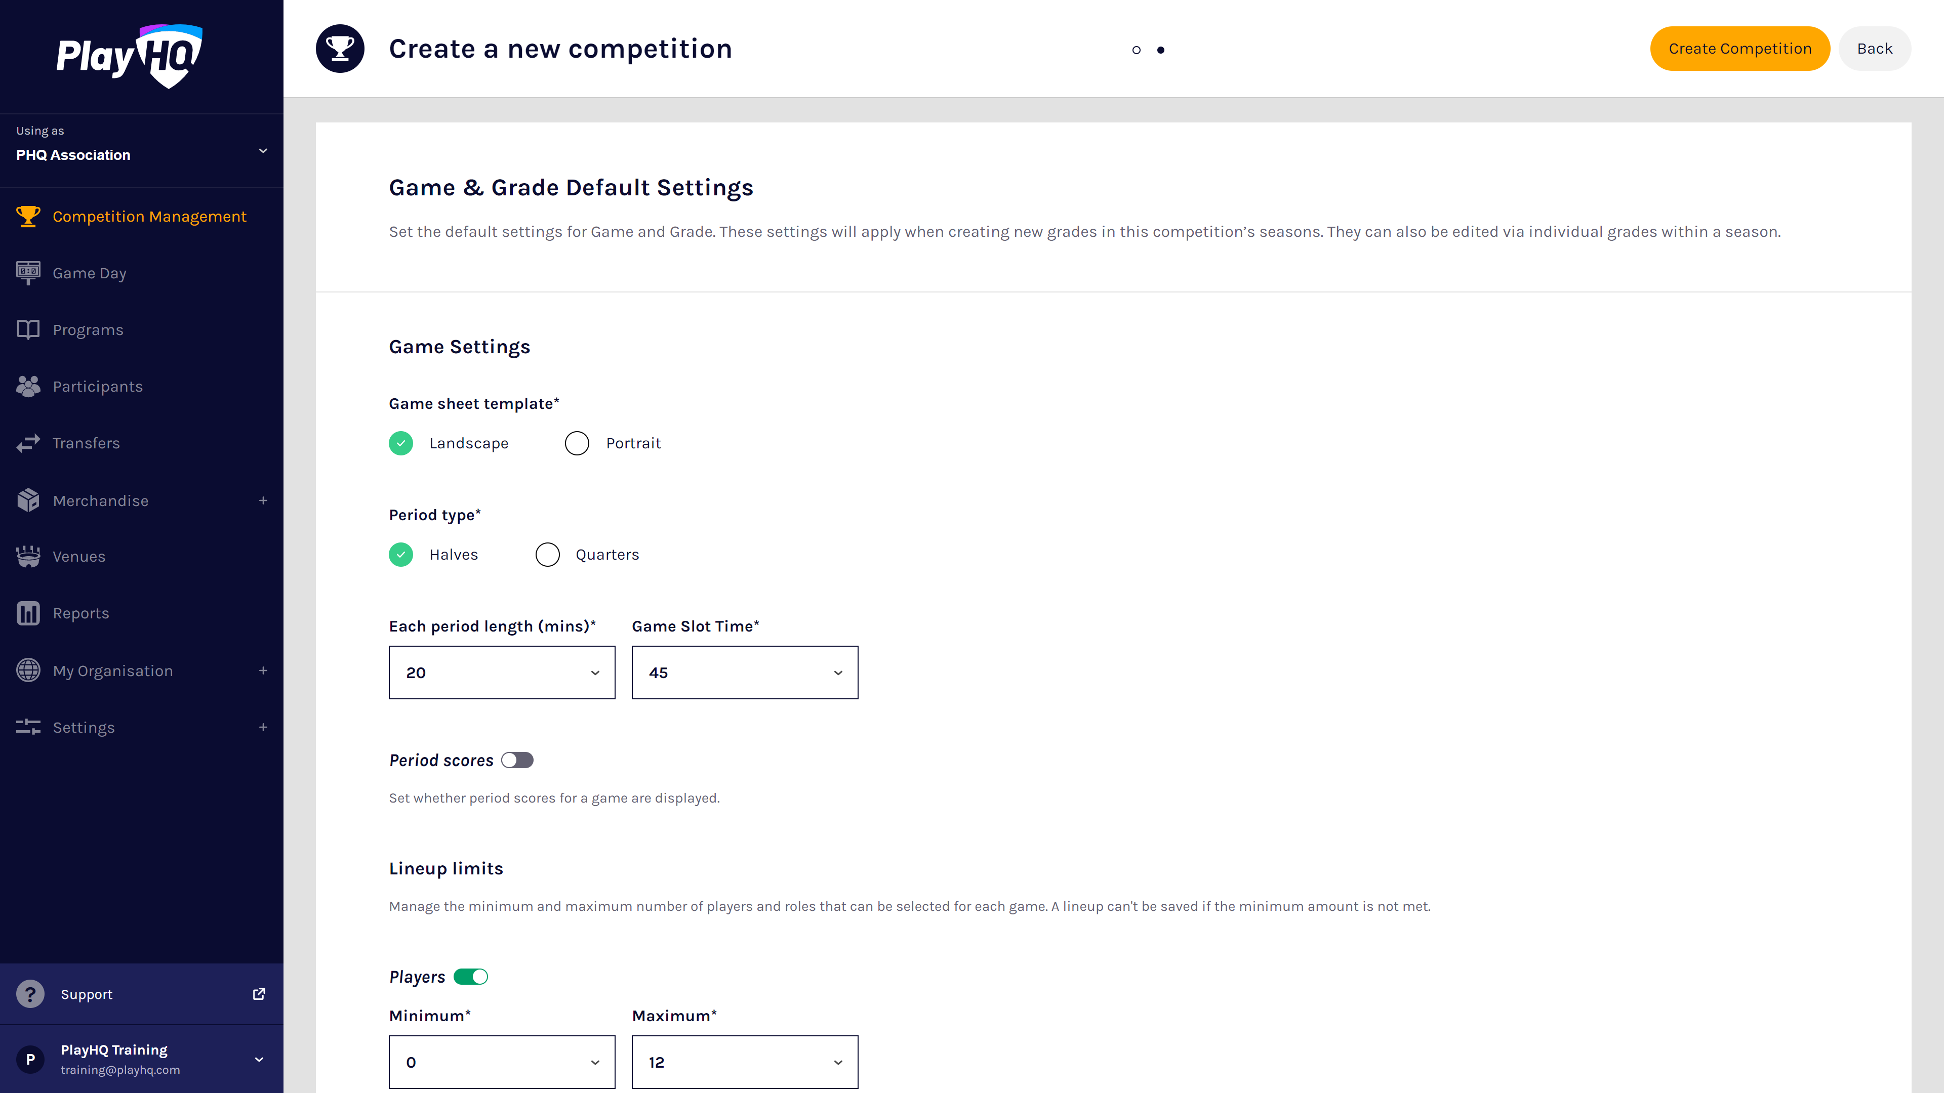Click the My Organisation globe icon
Viewport: 1944px width, 1093px height.
(x=28, y=670)
